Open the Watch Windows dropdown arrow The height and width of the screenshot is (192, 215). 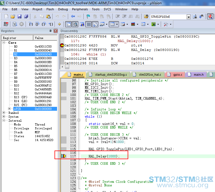107,24
